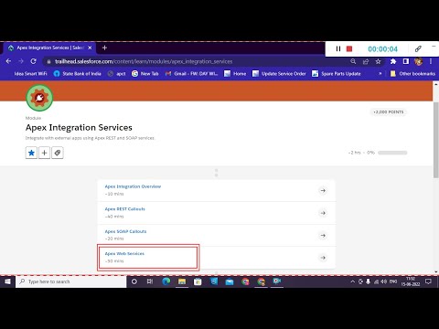
Task: Click the share page icon in address bar
Action: [x=366, y=61]
